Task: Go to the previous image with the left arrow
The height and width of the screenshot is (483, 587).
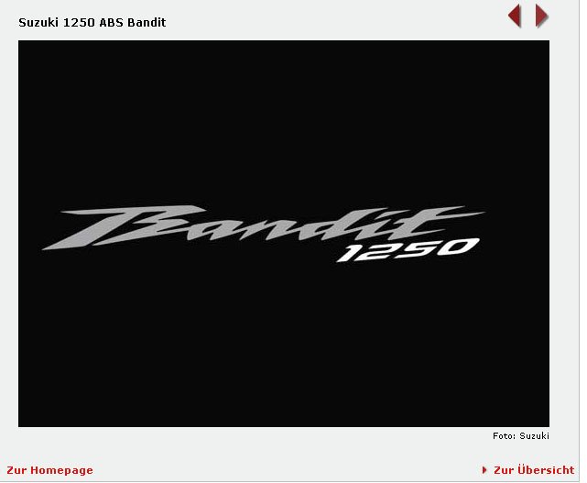Action: 515,16
